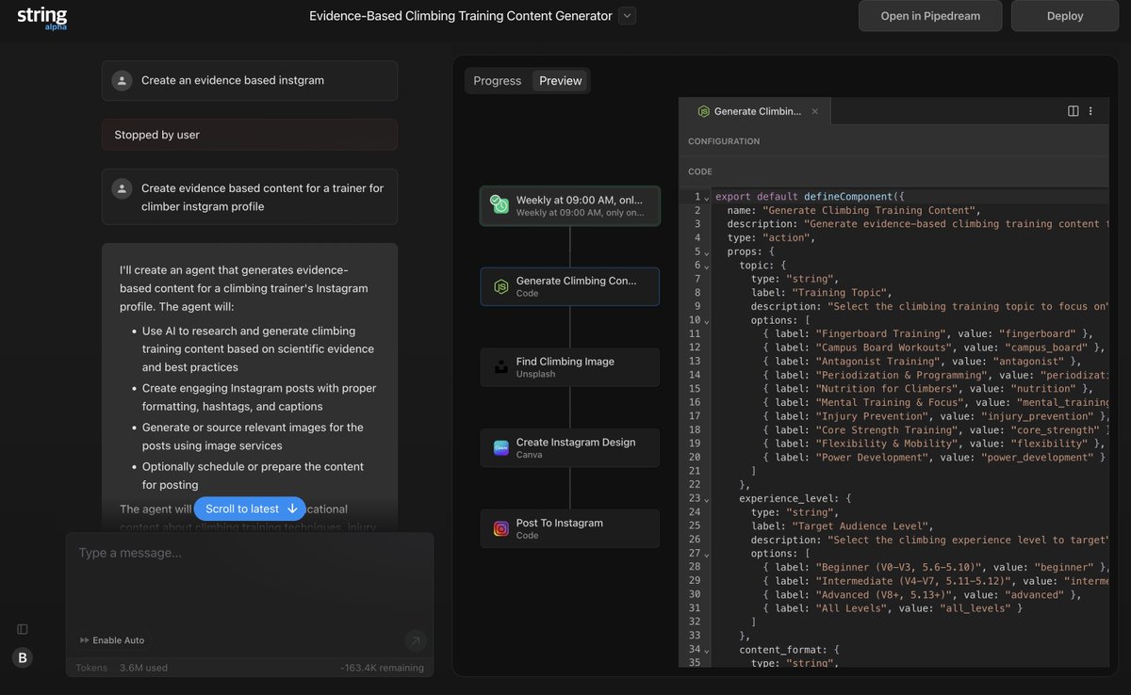Click the label "Target Audience Level" line
Image resolution: width=1131 pixels, height=695 pixels.
pos(841,525)
